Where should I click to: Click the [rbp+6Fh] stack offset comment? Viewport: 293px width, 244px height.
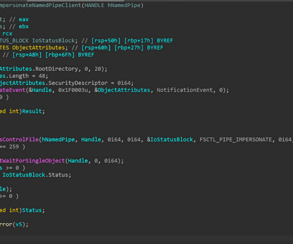pos(60,55)
